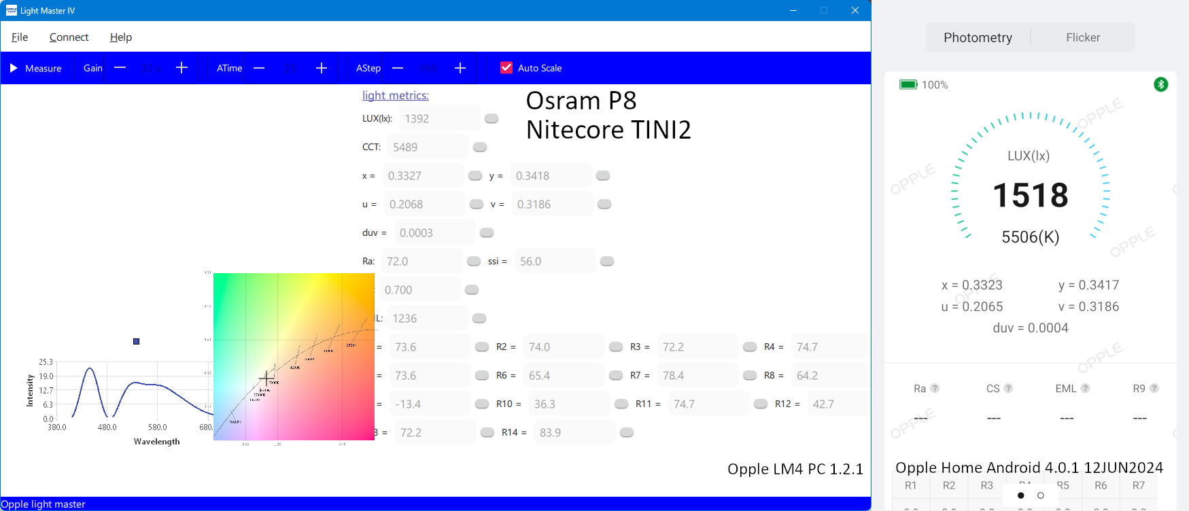Decrease Gain with the minus button
1189x511 pixels.
click(x=120, y=68)
